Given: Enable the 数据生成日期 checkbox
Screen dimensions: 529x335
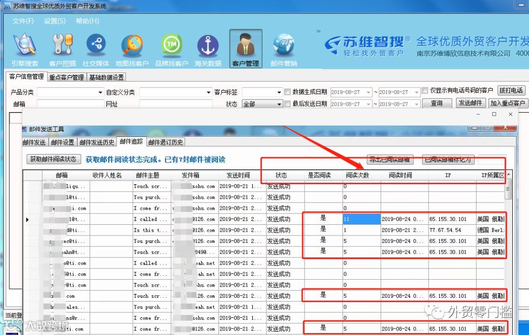Looking at the screenshot, I should click(288, 92).
